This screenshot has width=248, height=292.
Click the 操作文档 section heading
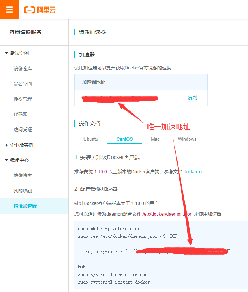(90, 123)
